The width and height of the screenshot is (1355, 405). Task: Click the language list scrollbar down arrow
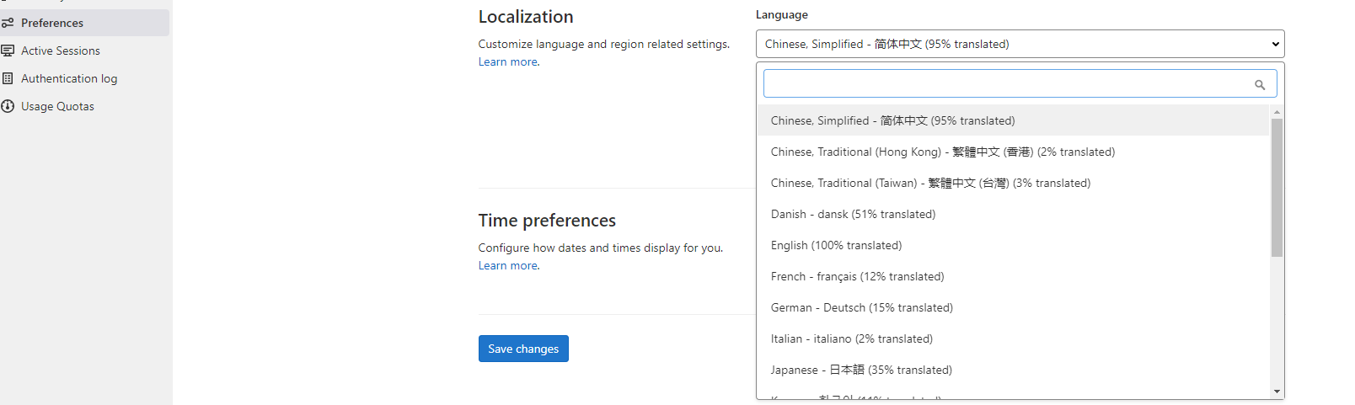pos(1277,392)
